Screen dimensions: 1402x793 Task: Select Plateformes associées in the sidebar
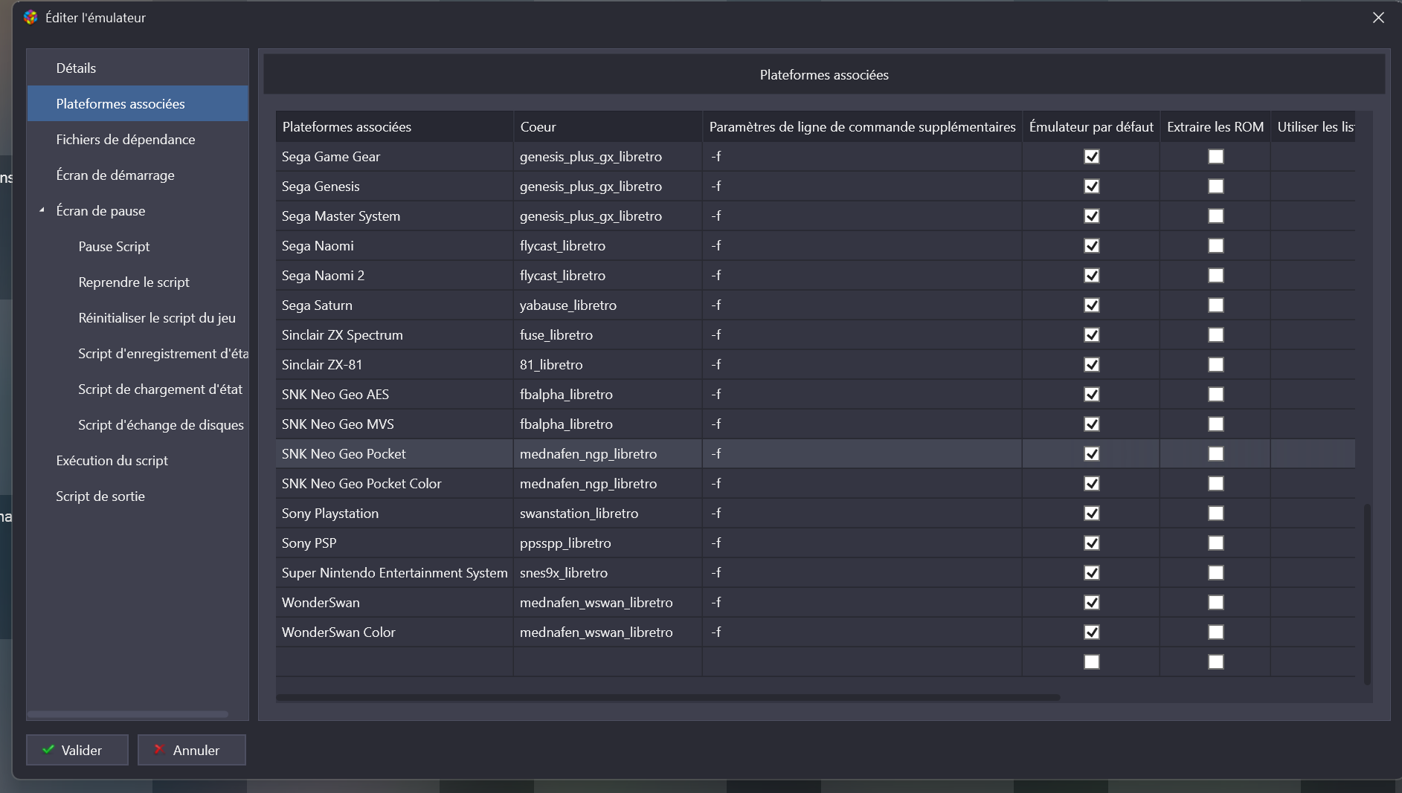(138, 103)
